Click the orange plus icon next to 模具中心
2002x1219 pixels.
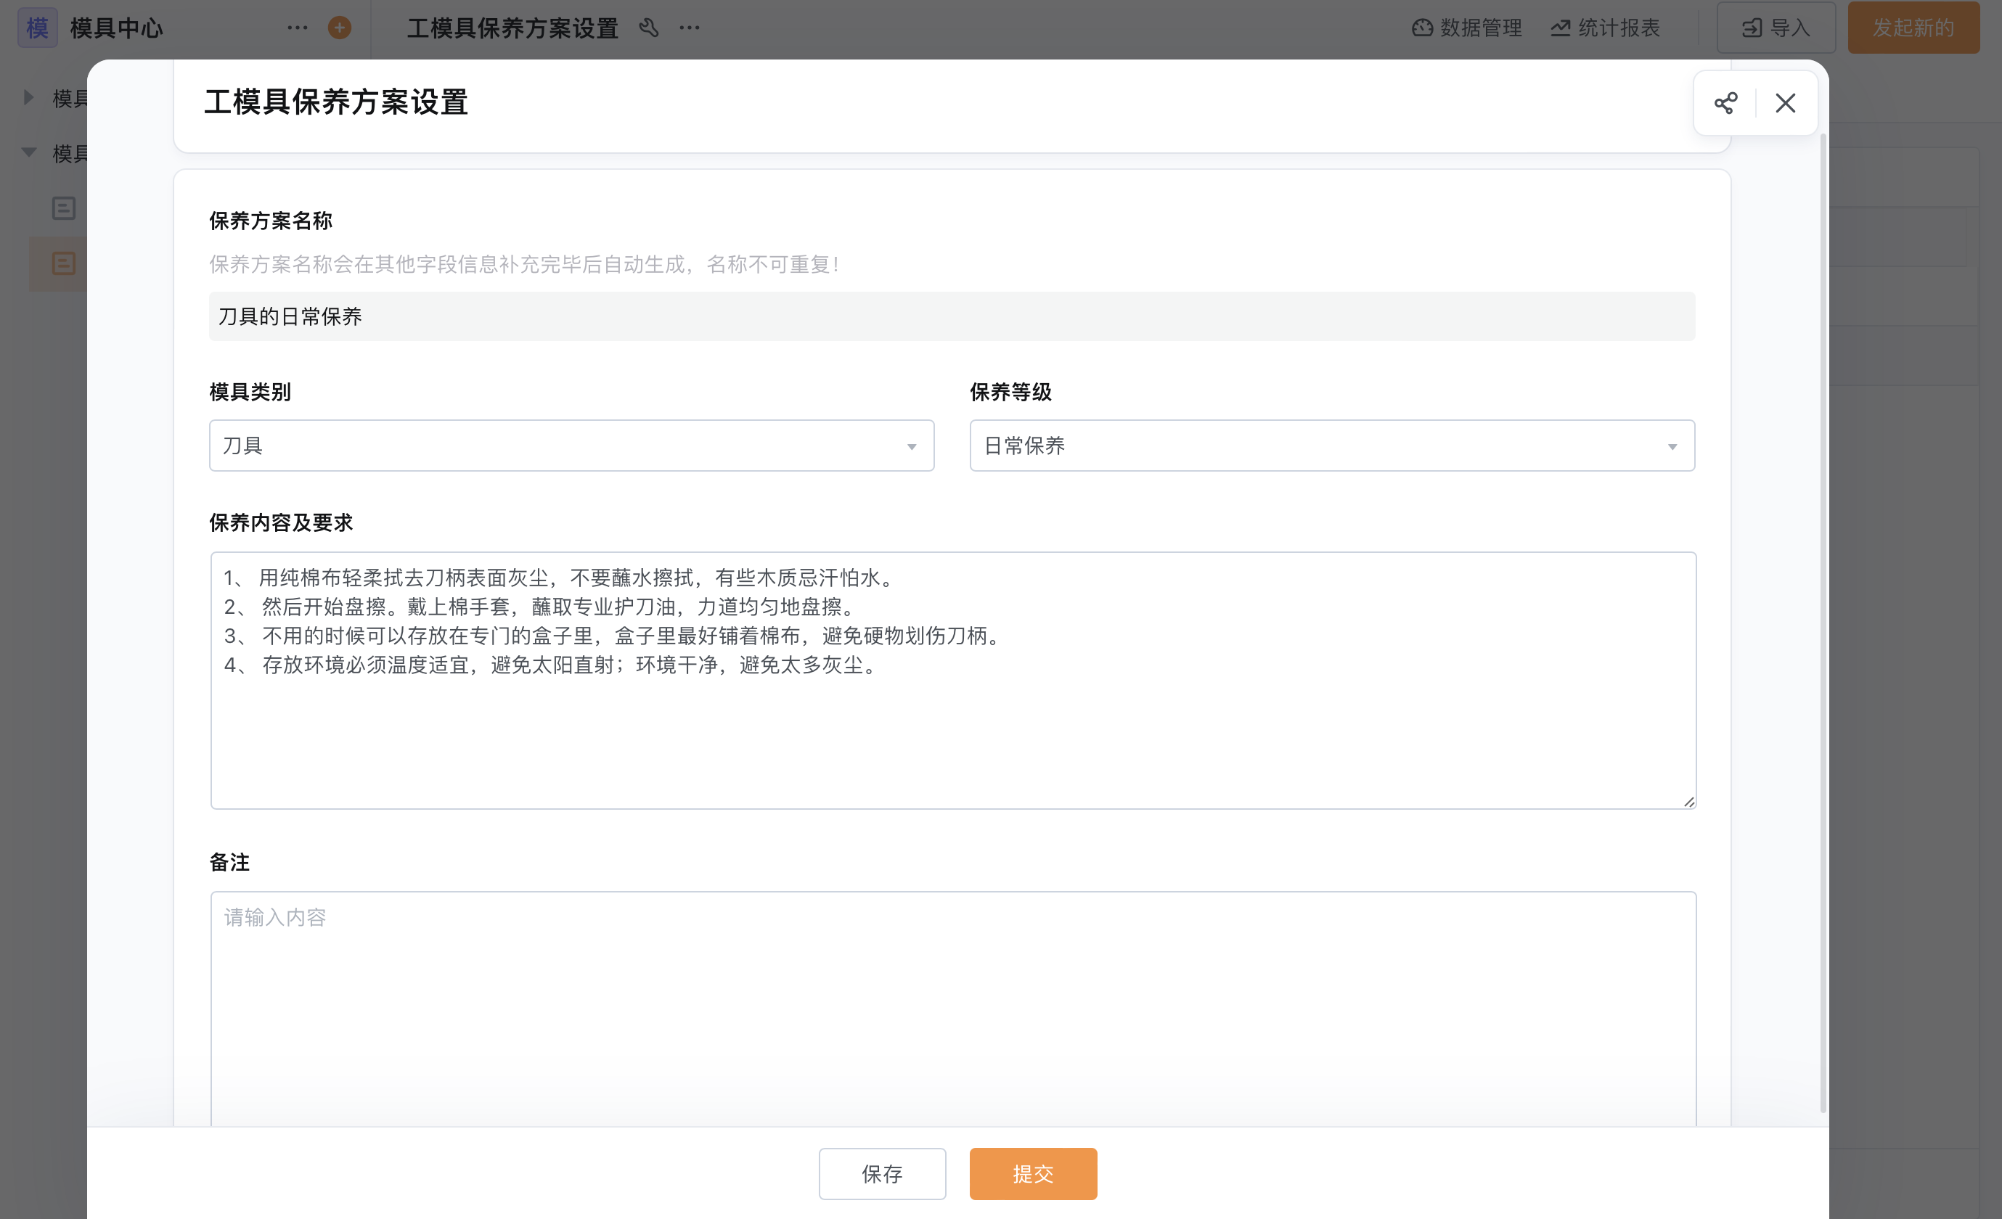pyautogui.click(x=340, y=28)
